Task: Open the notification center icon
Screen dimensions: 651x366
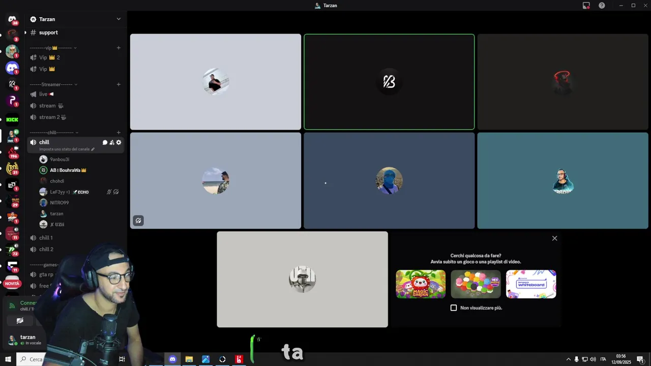Action: [640, 359]
